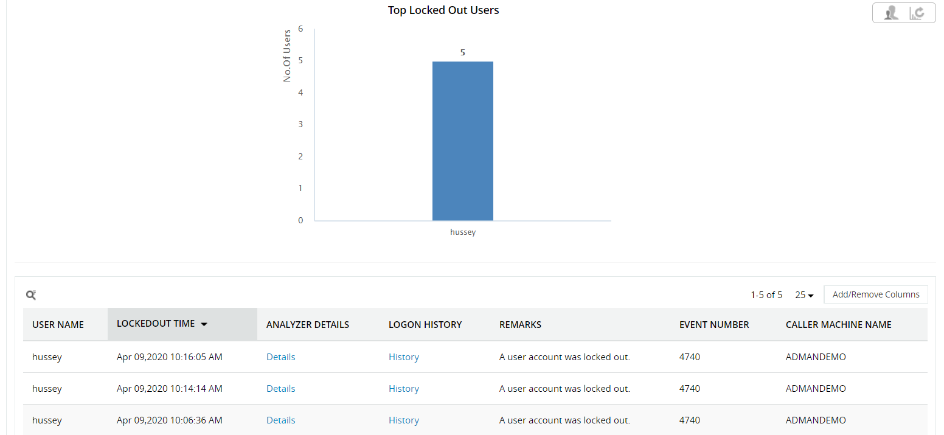Select the USER NAME column header

pyautogui.click(x=58, y=324)
